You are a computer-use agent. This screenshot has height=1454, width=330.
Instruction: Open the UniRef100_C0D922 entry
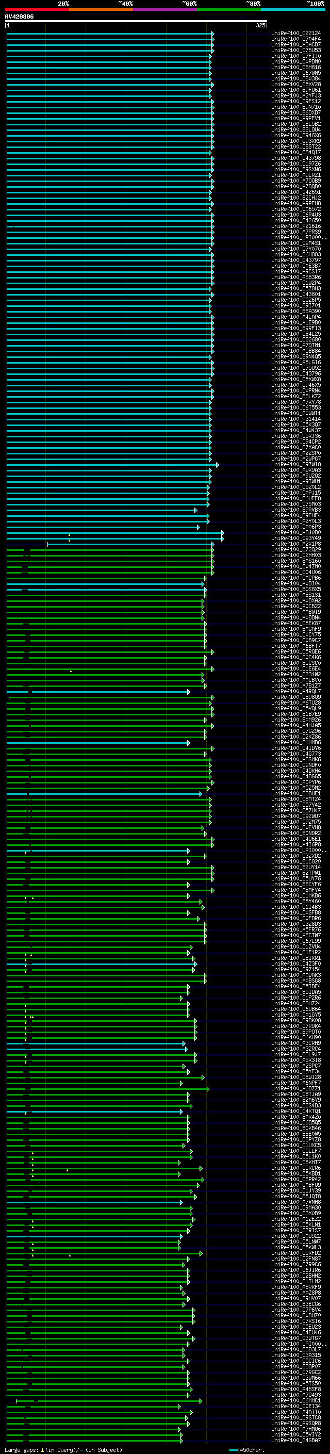point(296,1235)
